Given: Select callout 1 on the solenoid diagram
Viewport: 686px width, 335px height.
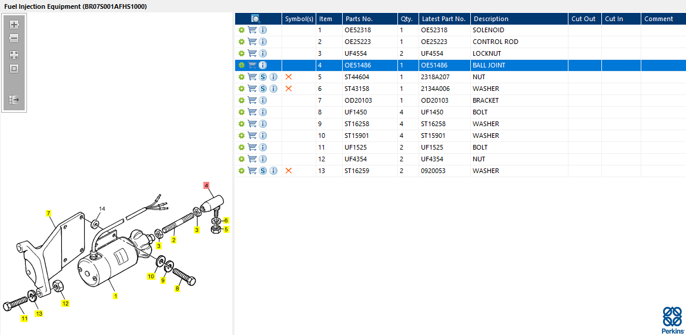Looking at the screenshot, I should pyautogui.click(x=115, y=296).
